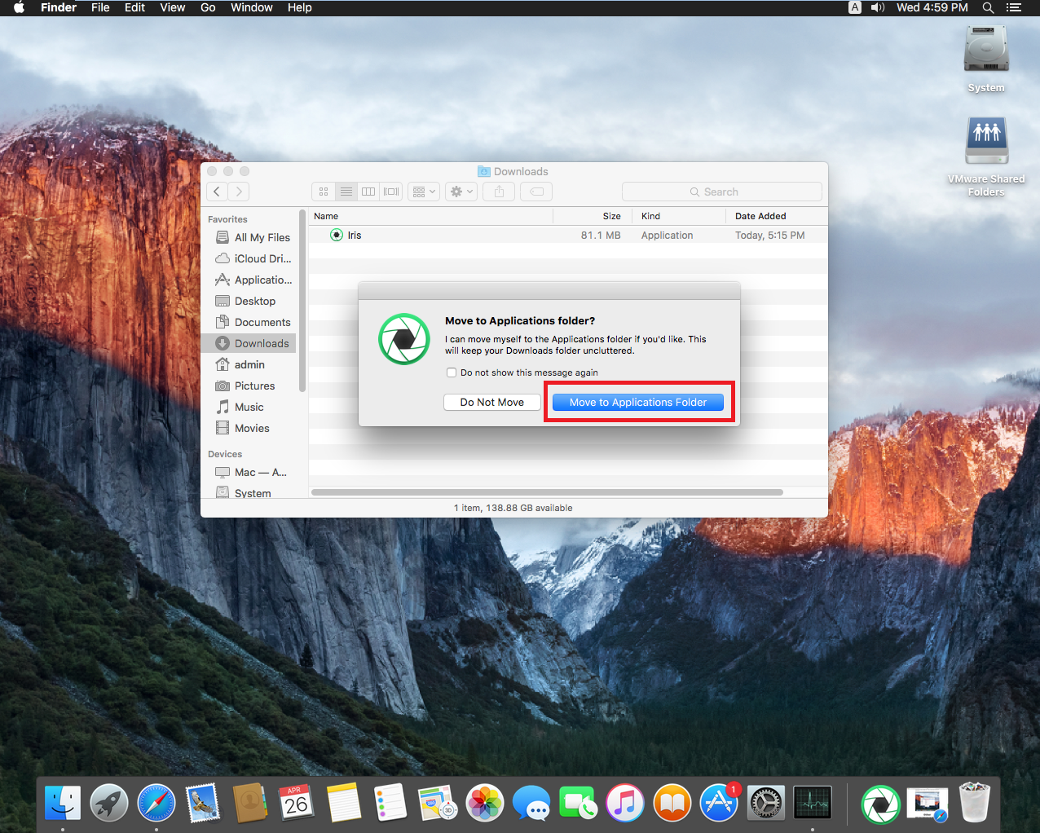
Task: Open Messages from the Dock
Action: click(x=531, y=804)
